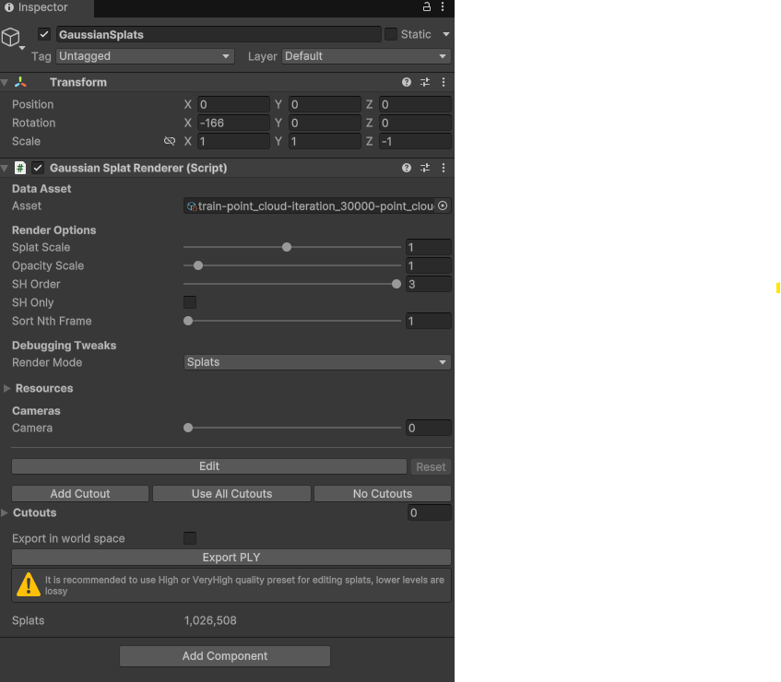This screenshot has height=682, width=781.
Task: Open Gaussian Splat Renderer help icon
Action: [x=407, y=169]
